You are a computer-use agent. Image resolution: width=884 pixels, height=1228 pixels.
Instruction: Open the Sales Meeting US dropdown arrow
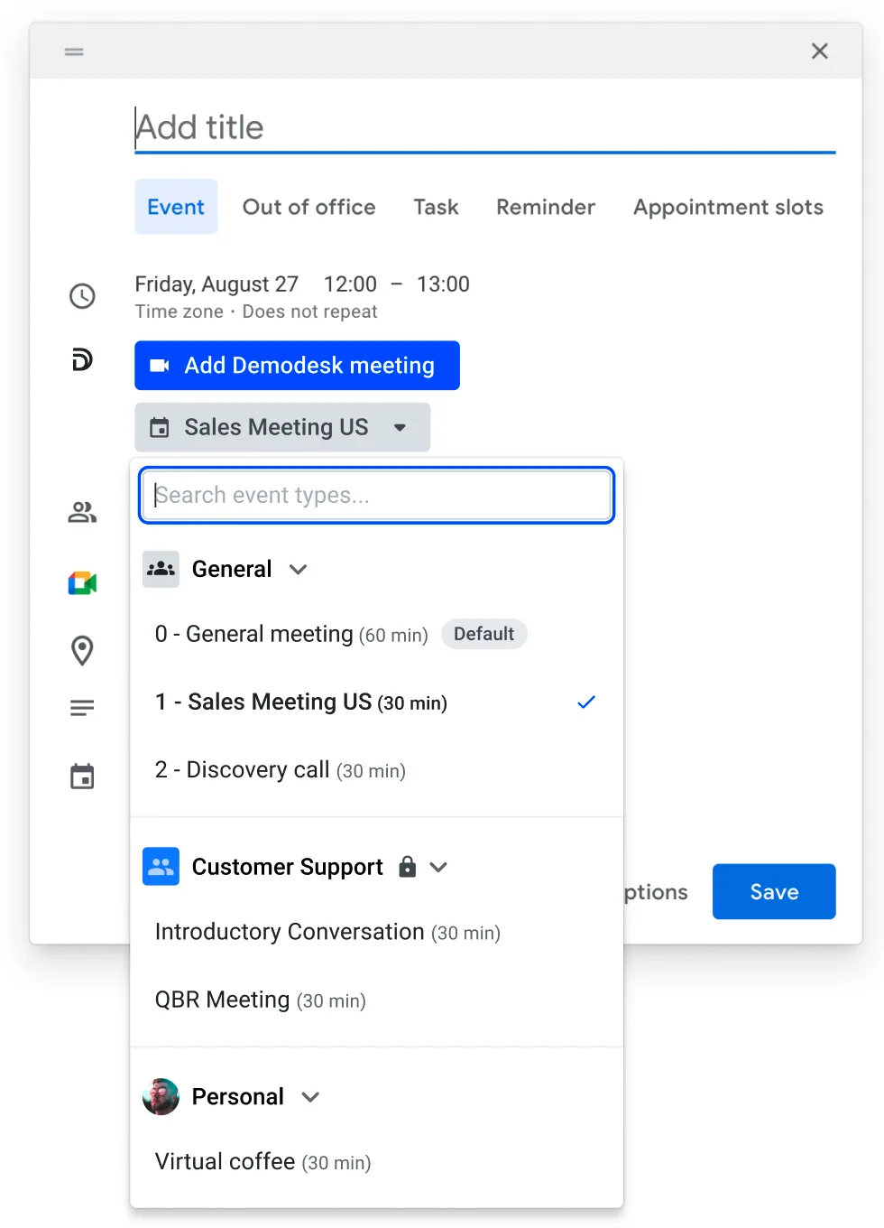point(400,427)
